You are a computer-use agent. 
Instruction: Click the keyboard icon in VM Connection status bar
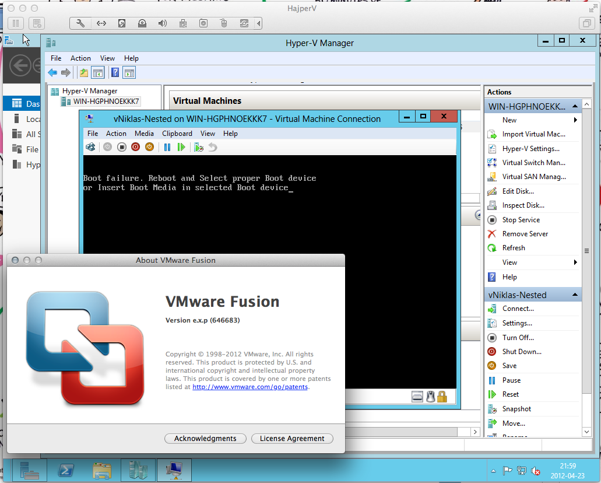pos(417,396)
